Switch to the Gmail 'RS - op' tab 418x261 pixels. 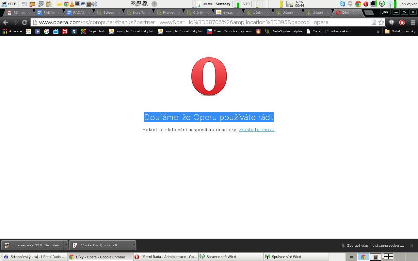pyautogui.click(x=19, y=13)
